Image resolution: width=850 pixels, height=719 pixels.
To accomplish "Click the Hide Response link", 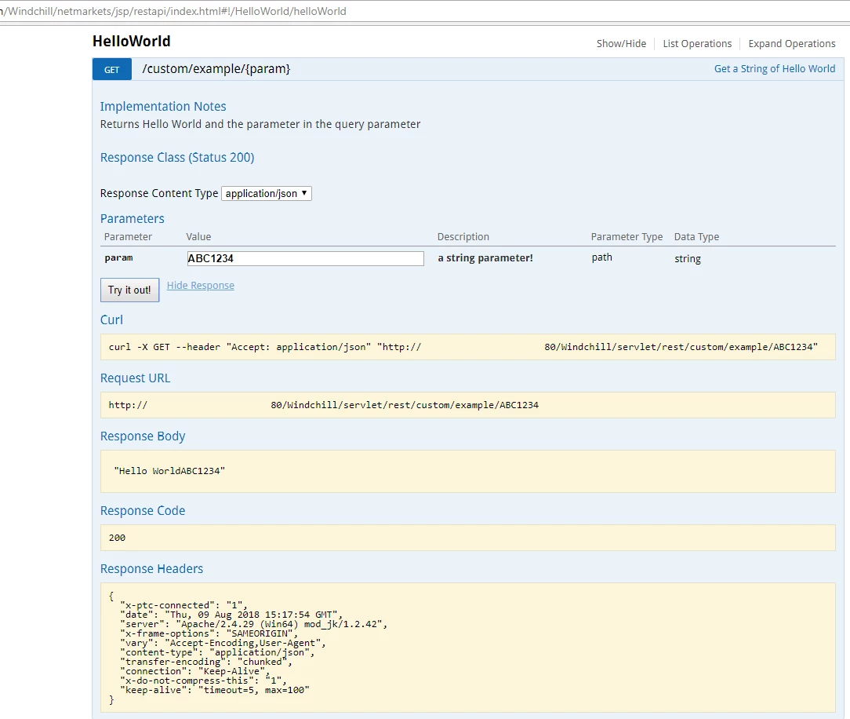I will 201,286.
